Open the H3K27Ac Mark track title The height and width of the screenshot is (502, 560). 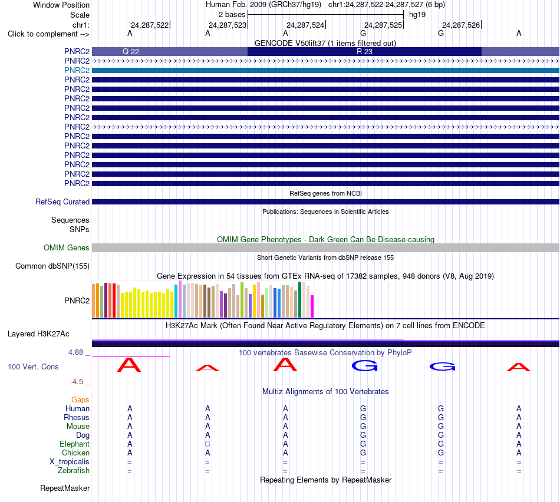[x=325, y=325]
